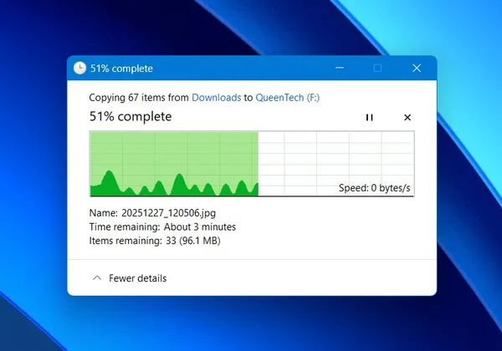Click the Fewer details label
Viewport: 502px width, 351px height.
click(138, 278)
